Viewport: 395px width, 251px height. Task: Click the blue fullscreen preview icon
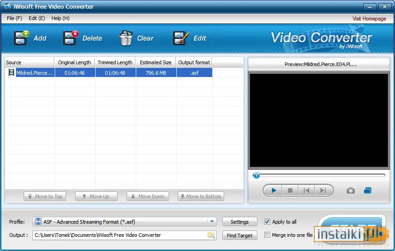pos(368,190)
